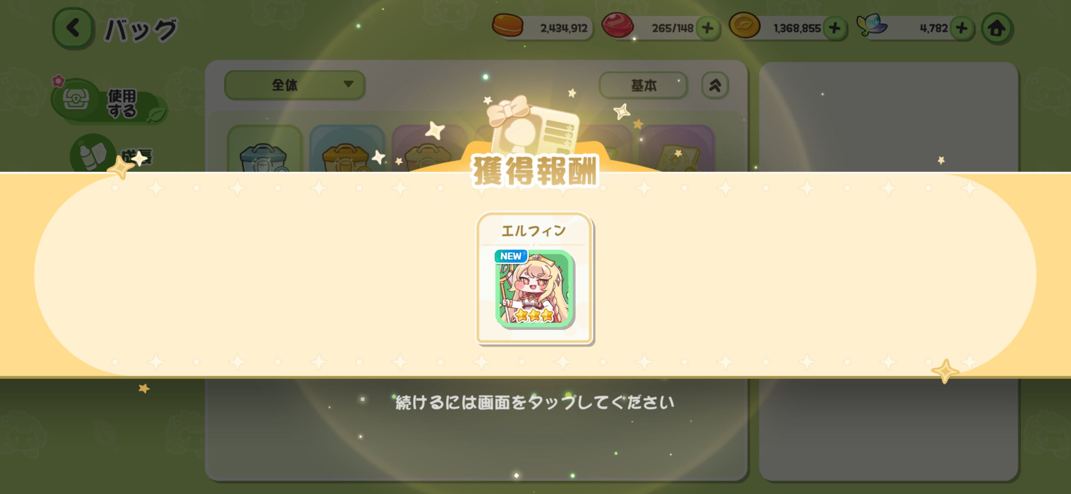This screenshot has width=1071, height=494.
Task: Tap 続けるには画面をタップしてください to continue
Action: [535, 402]
